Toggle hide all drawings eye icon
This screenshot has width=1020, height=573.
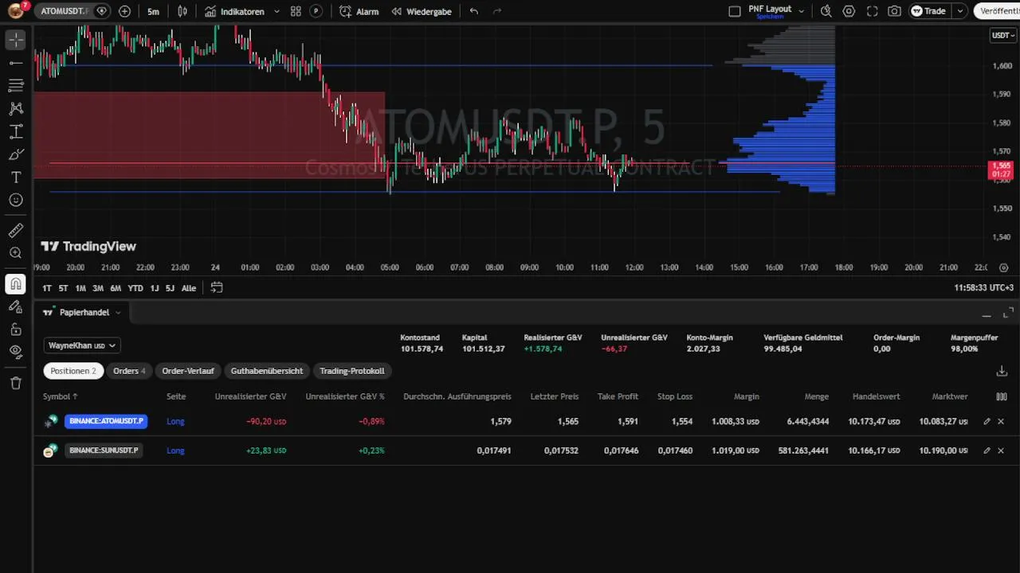pyautogui.click(x=16, y=352)
